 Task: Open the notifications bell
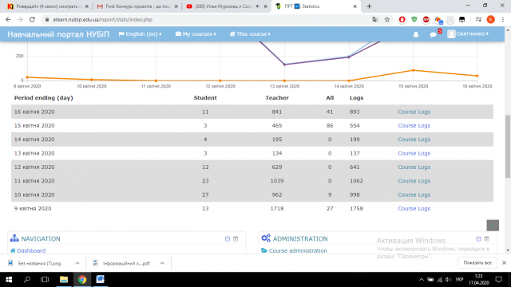(416, 34)
